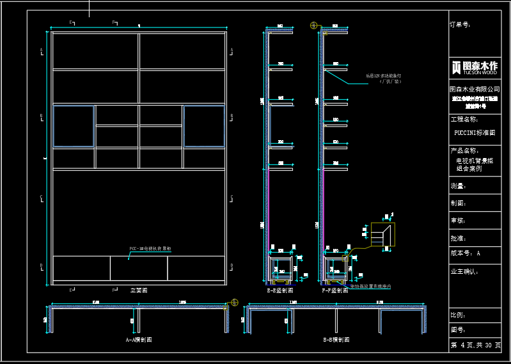The image size is (511, 364).
Task: Click the F-F竖剖图 section title
Action: pyautogui.click(x=335, y=290)
